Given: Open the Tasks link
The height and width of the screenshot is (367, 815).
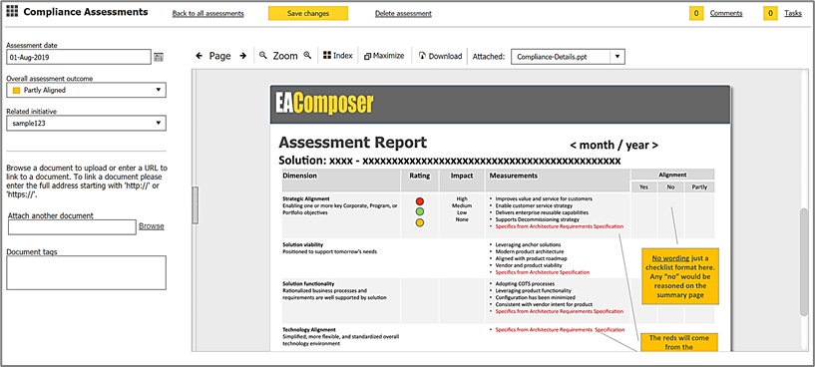Looking at the screenshot, I should click(x=793, y=14).
